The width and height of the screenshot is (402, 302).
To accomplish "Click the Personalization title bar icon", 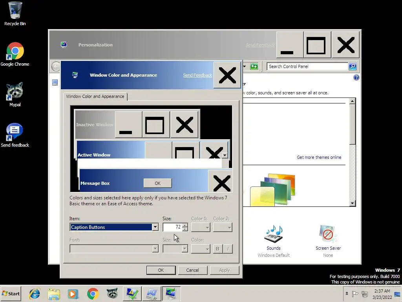I will (64, 45).
